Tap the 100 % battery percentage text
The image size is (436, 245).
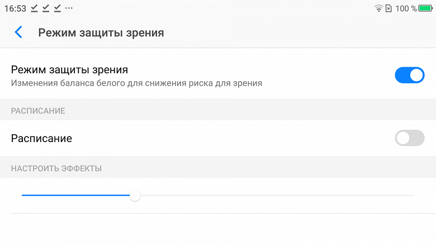click(406, 8)
